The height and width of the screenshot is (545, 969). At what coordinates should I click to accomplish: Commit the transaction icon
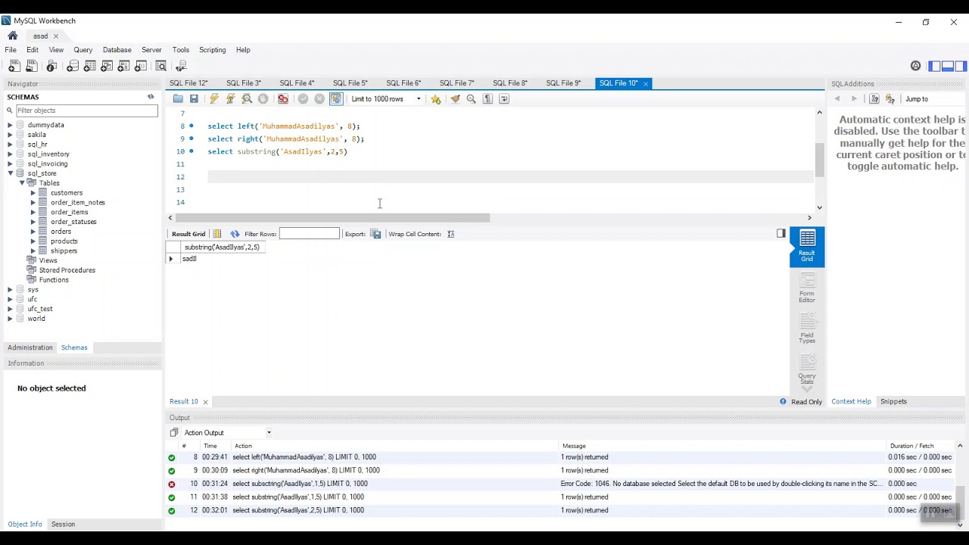303,99
